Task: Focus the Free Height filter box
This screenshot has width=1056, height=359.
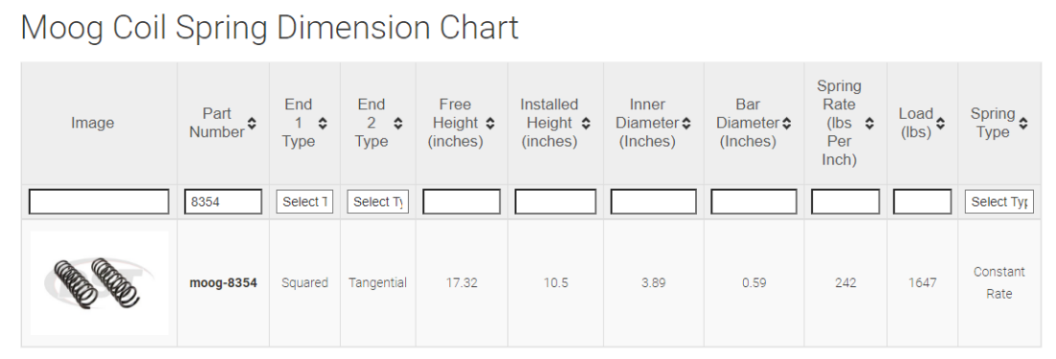Action: tap(462, 202)
